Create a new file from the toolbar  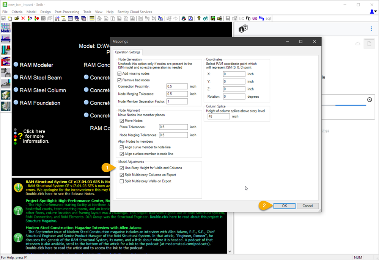pyautogui.click(x=10, y=18)
